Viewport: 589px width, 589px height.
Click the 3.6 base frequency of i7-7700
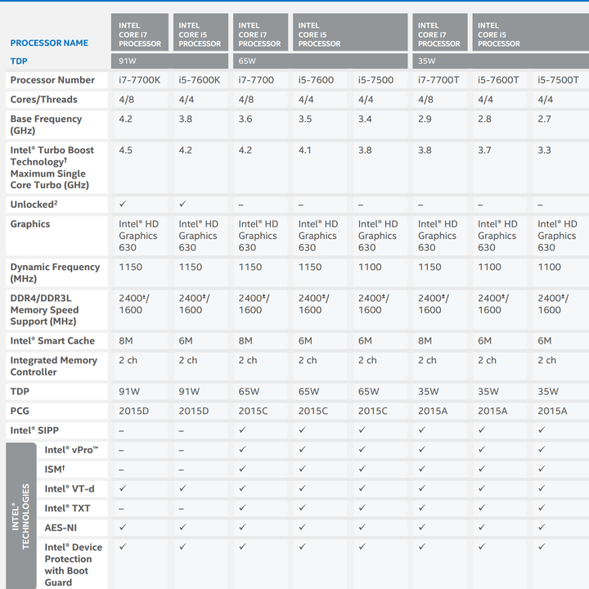coord(245,119)
